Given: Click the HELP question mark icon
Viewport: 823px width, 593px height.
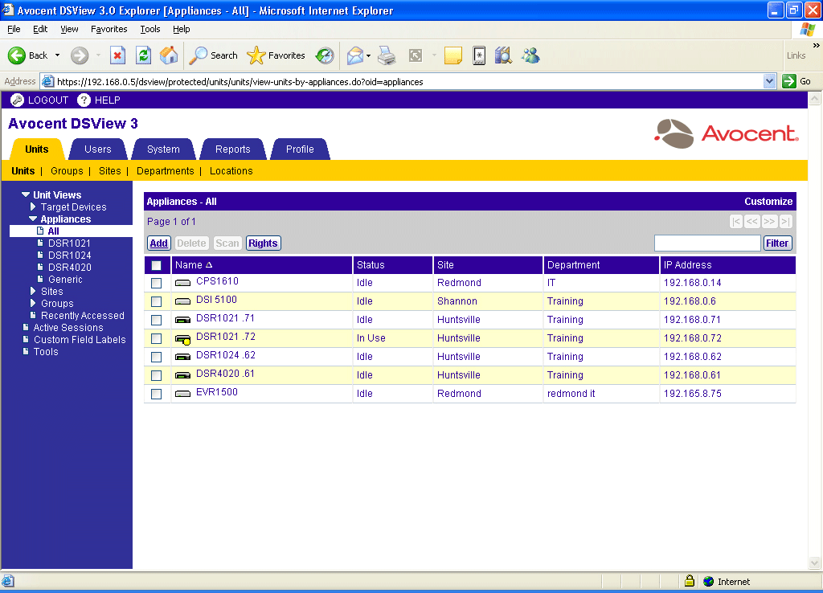Looking at the screenshot, I should [x=84, y=100].
